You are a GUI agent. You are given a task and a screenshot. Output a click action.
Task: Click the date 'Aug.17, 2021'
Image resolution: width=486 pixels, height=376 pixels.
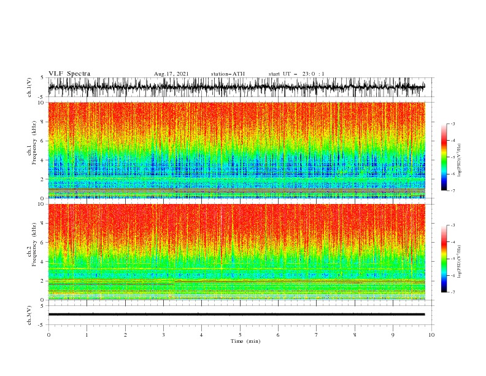[171, 74]
